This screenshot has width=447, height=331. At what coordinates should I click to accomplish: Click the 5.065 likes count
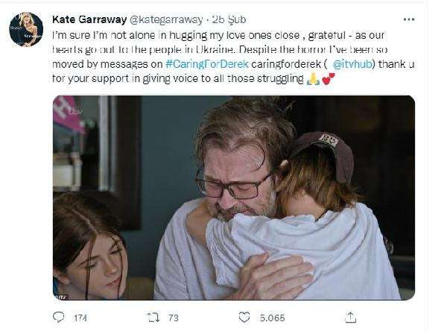[x=272, y=318]
